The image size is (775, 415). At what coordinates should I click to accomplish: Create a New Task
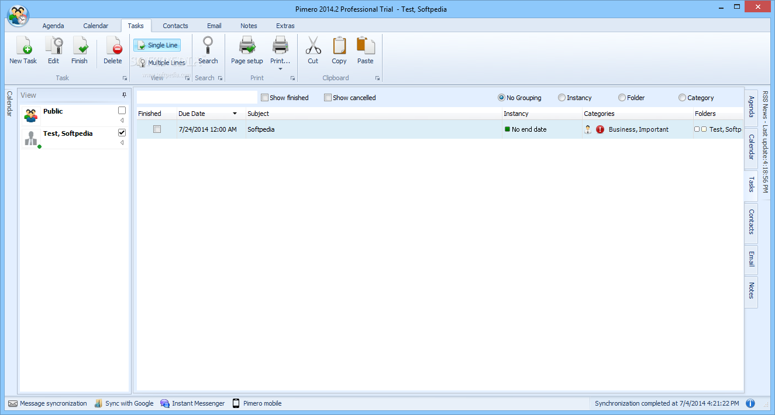click(x=23, y=50)
